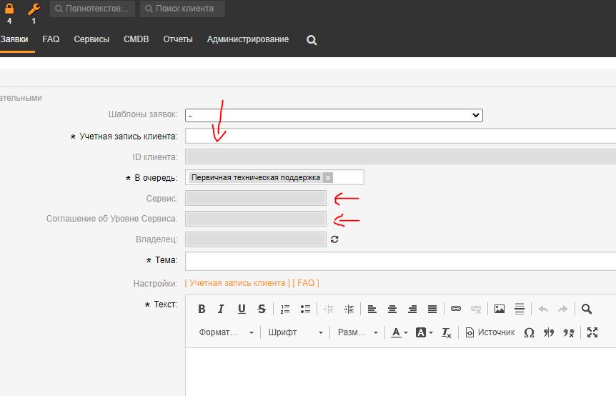616x396 pixels.
Task: Click the Источник source button
Action: click(490, 332)
